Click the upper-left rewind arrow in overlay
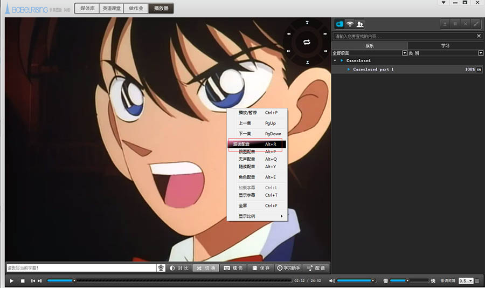 point(289,34)
